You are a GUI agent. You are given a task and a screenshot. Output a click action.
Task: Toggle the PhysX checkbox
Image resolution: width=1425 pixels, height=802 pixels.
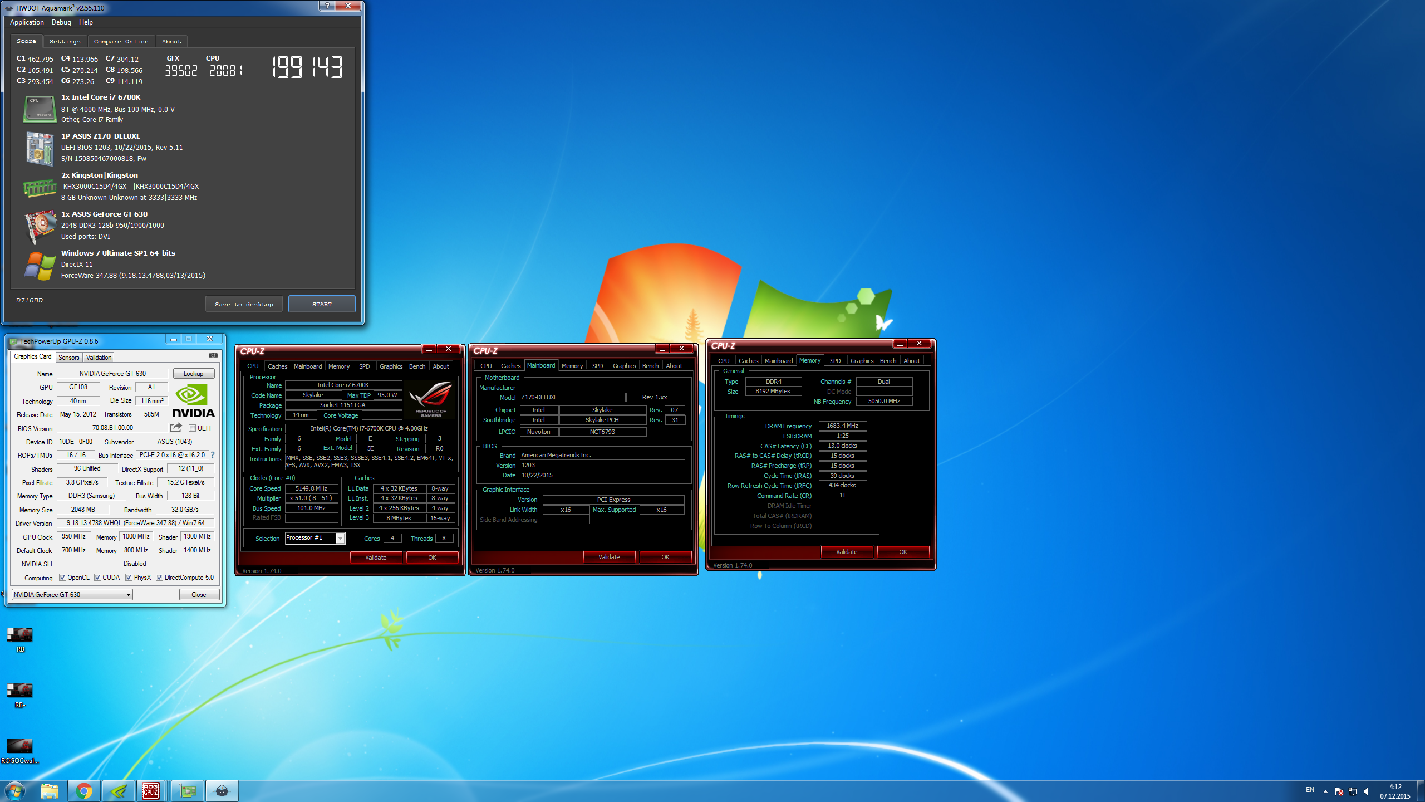coord(129,578)
